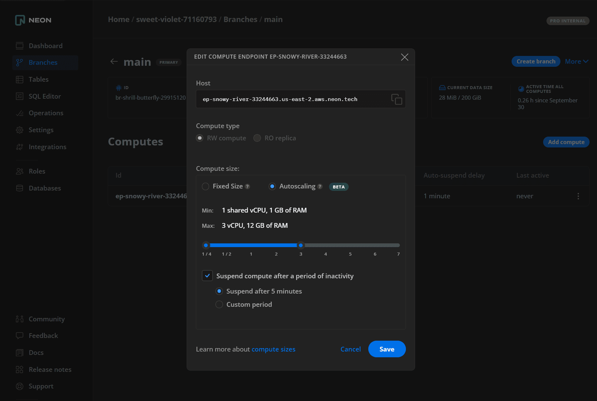
Task: Open the SQL Editor icon
Action: (20, 96)
